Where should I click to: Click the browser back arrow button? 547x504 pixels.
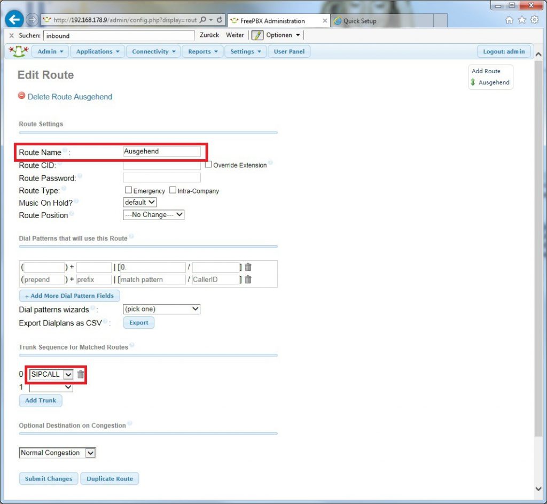pyautogui.click(x=14, y=20)
